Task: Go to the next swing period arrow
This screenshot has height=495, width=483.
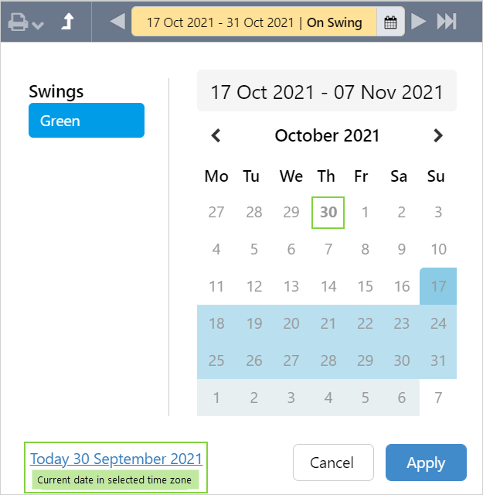Action: coord(418,22)
